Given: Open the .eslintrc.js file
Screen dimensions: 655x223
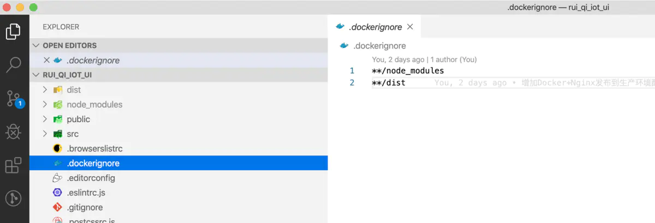Looking at the screenshot, I should point(86,192).
